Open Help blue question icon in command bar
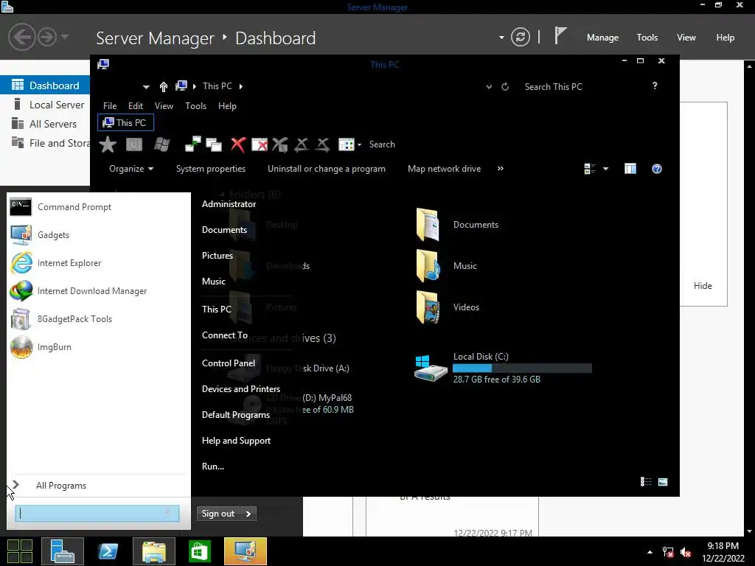 (657, 169)
